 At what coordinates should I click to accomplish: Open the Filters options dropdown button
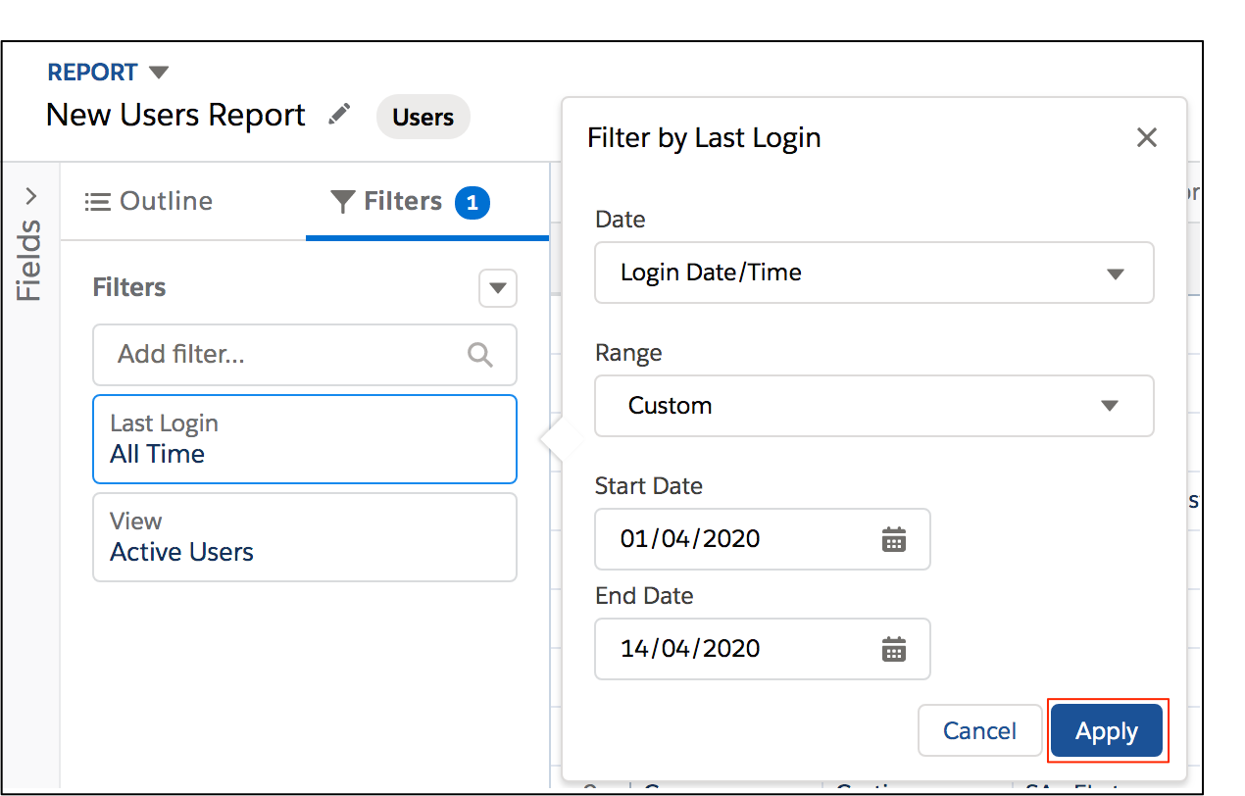point(497,288)
